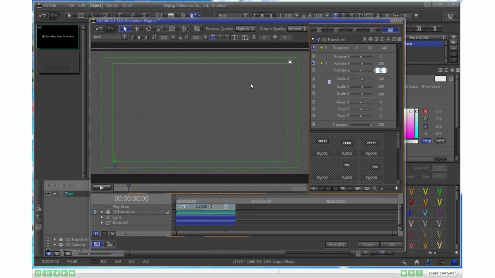Click the Rotate Z value field
Screen dimensions: 495x278
[x=381, y=70]
